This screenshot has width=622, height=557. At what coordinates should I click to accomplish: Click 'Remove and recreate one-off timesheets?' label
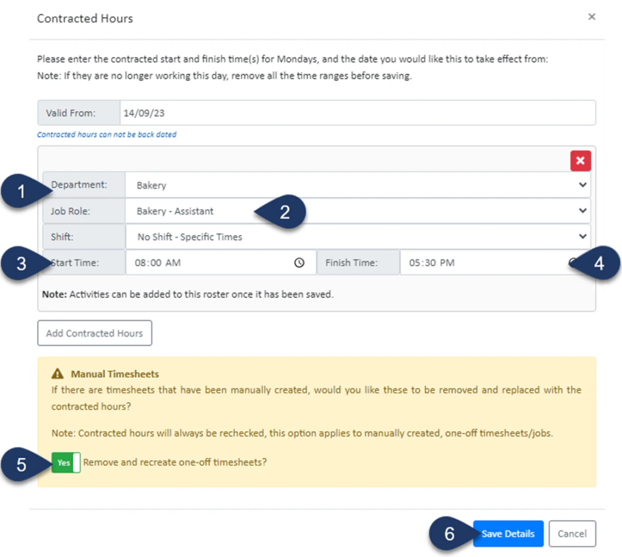pyautogui.click(x=175, y=462)
